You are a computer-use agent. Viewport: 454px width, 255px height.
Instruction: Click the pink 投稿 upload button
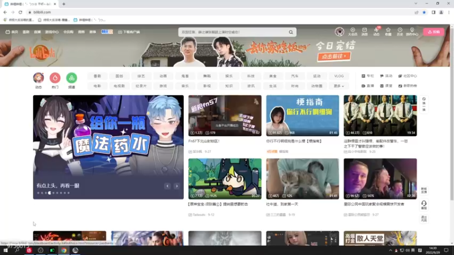(434, 32)
